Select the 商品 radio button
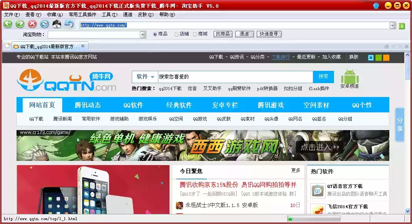Screen dimensions: 412x224 (155, 34)
